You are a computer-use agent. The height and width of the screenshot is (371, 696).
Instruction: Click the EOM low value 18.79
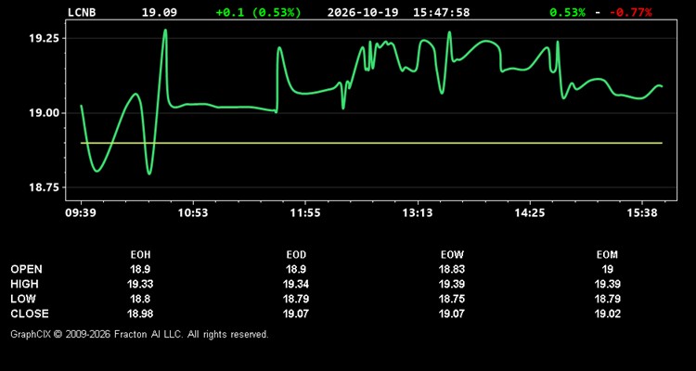tap(607, 299)
